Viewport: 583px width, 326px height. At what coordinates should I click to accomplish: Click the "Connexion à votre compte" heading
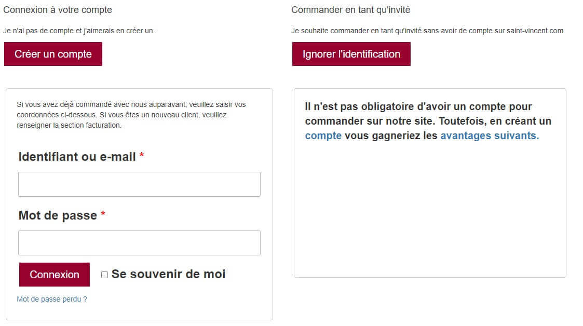(58, 10)
